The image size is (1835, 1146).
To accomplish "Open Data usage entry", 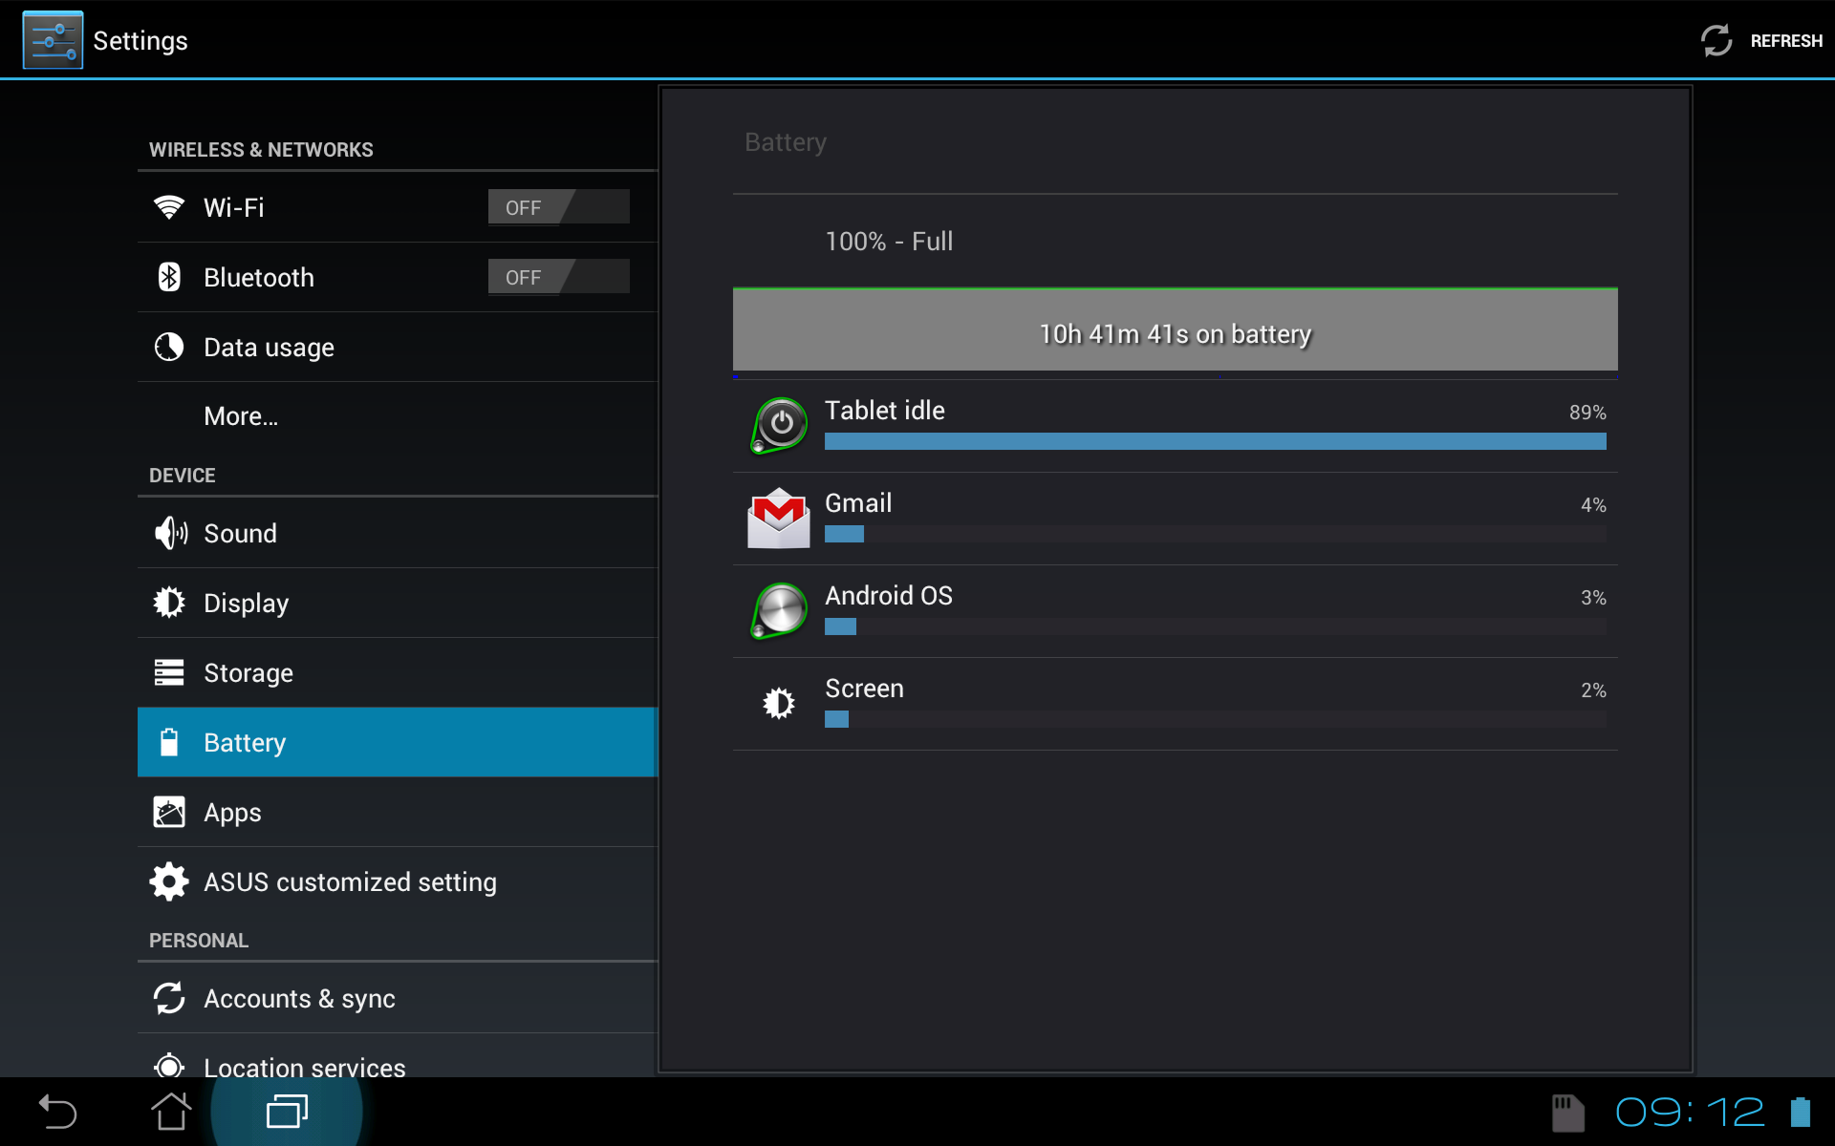I will pyautogui.click(x=398, y=347).
